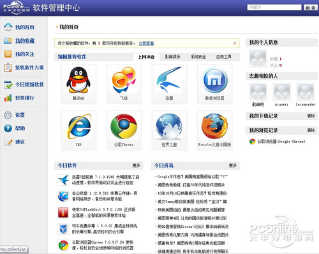Click the 我的首页 home icon in sidebar
This screenshot has width=319, height=254.
click(8, 27)
